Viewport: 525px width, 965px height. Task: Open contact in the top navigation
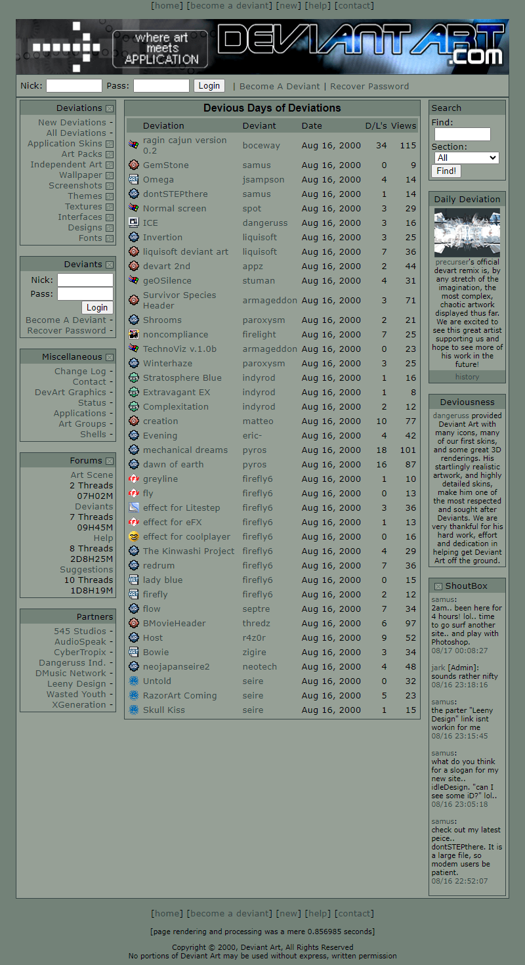coord(354,5)
